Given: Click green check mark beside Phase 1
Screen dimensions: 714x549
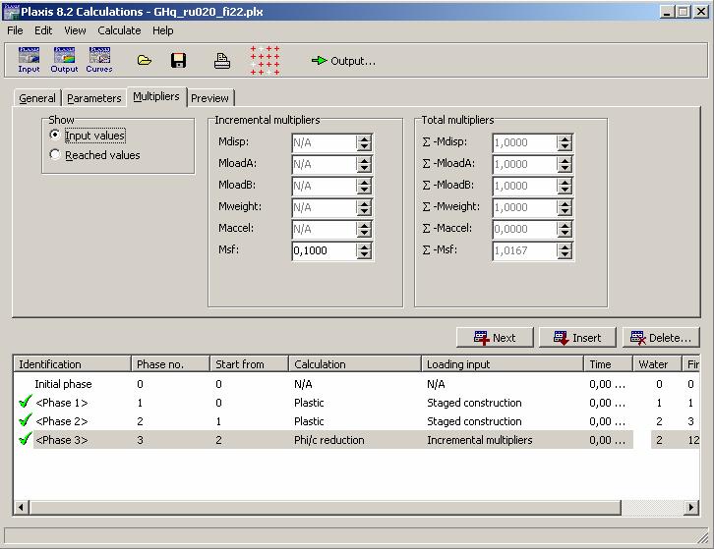Looking at the screenshot, I should (26, 402).
